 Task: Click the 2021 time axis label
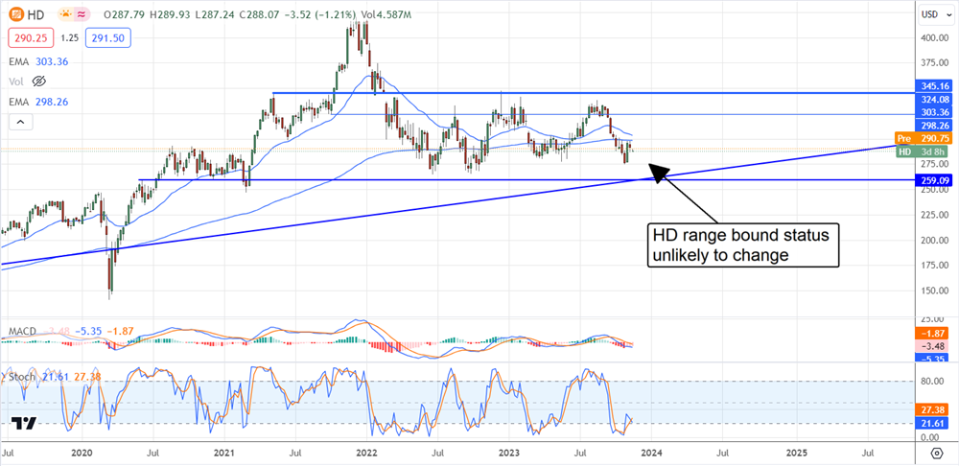[223, 454]
